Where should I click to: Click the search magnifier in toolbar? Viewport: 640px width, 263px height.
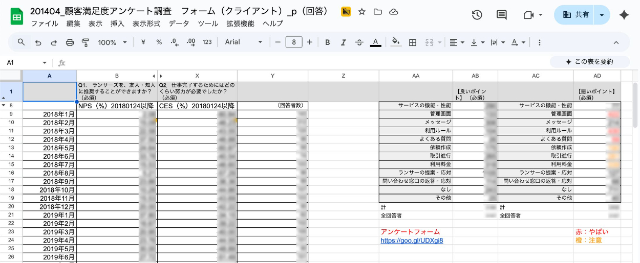click(x=21, y=42)
